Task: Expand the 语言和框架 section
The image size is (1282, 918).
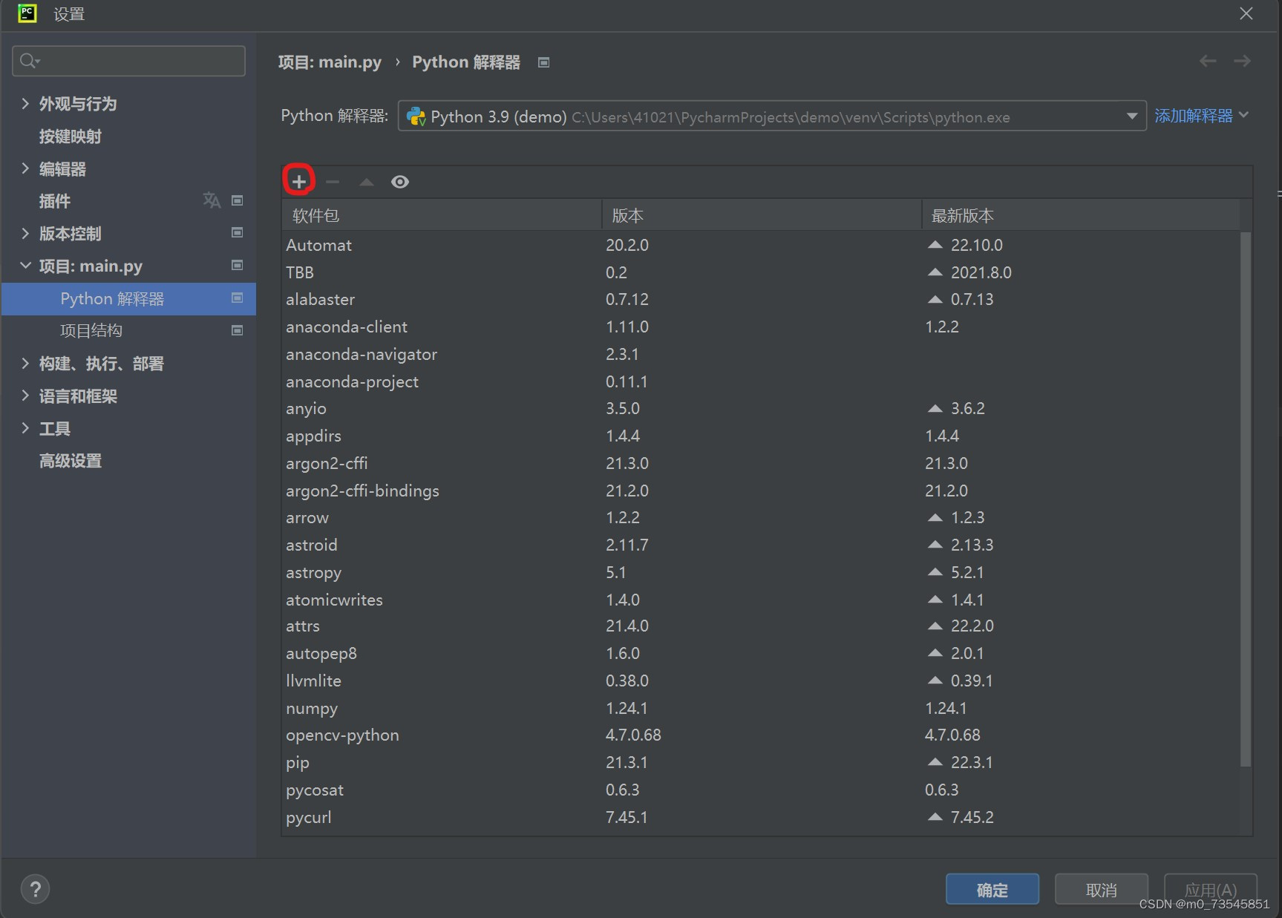Action: click(x=25, y=396)
